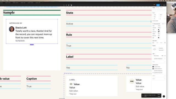Open the distribute spacing options icon
This screenshot has width=176, height=99.
click(165, 10)
